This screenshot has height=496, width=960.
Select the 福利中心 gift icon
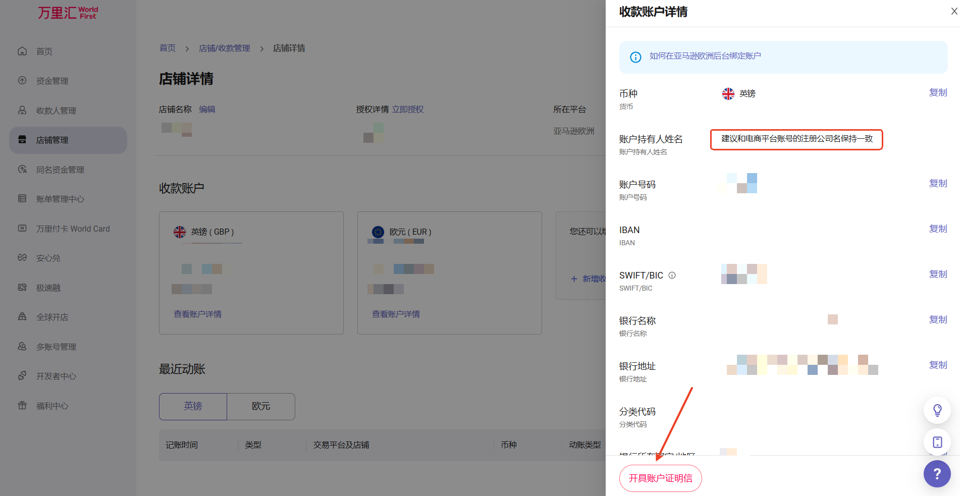click(22, 405)
